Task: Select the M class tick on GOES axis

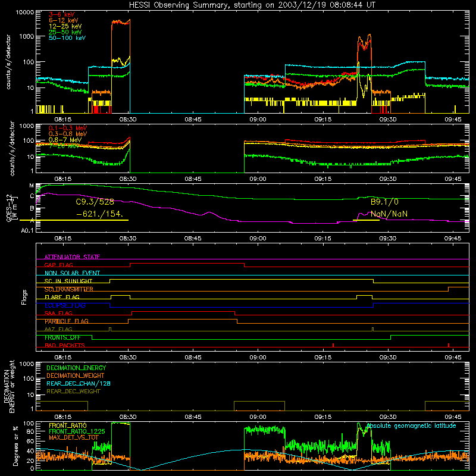Action: [32, 186]
